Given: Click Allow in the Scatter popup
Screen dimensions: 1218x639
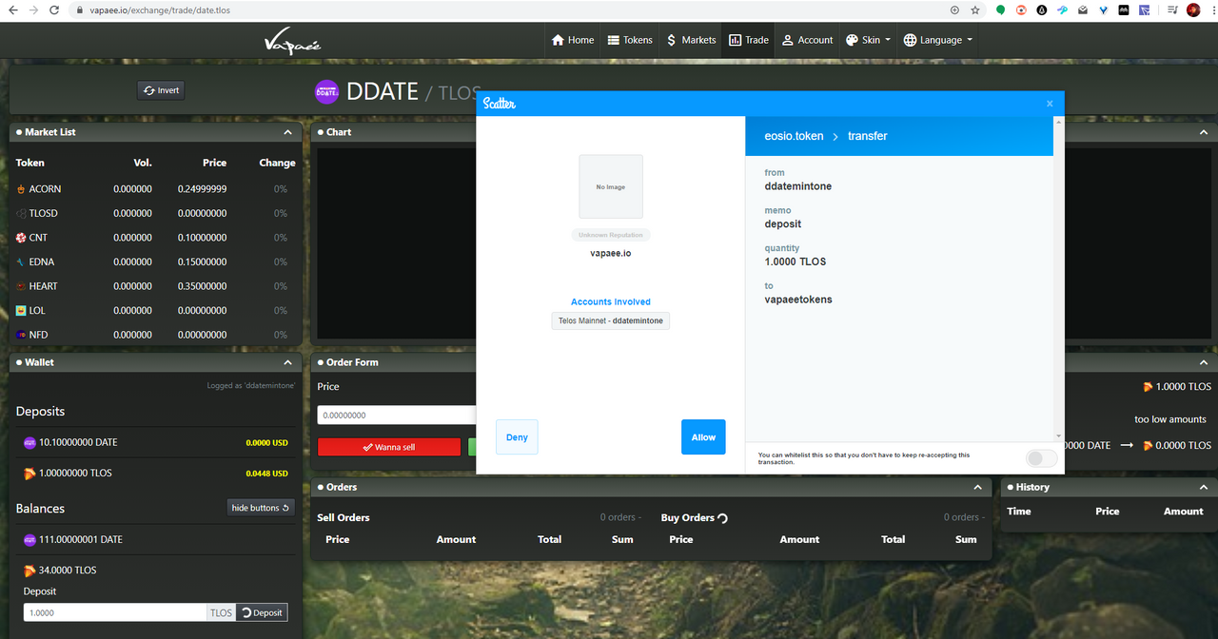Looking at the screenshot, I should [703, 437].
